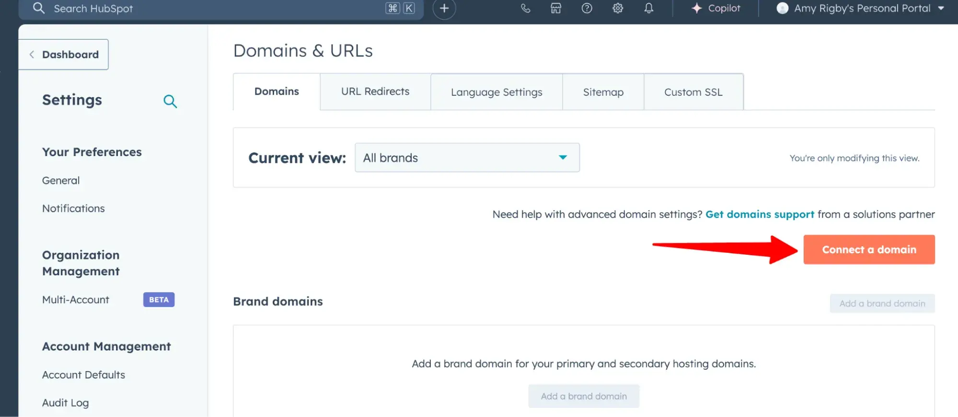This screenshot has height=417, width=958.
Task: Click the BETA badge next to Multi-Account
Action: 159,300
